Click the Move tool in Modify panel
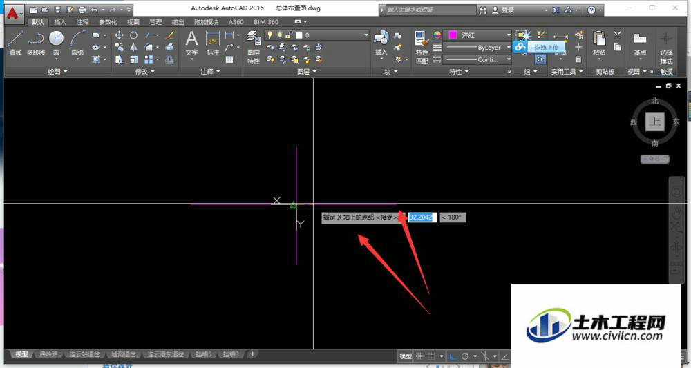 coord(119,35)
